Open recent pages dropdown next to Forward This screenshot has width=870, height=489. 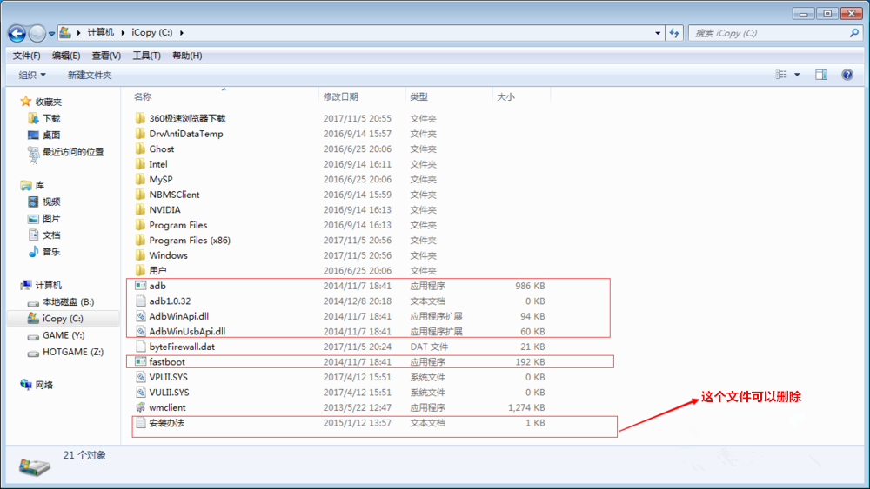51,34
